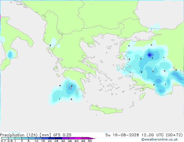Pick the 10–15 mm legend swatch

pos(39,138)
